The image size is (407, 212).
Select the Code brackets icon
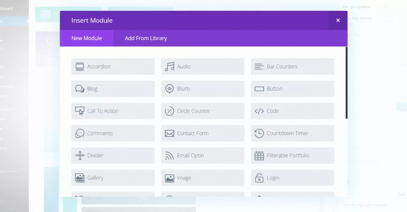coord(259,111)
